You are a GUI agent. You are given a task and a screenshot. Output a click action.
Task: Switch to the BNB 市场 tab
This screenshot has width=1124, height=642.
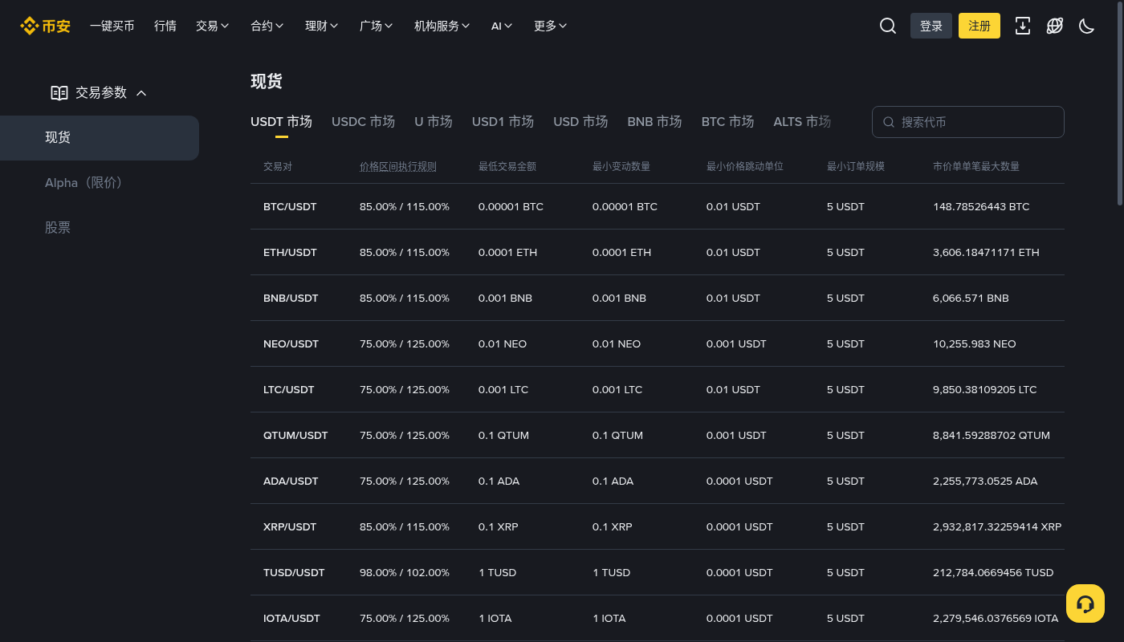click(x=654, y=122)
